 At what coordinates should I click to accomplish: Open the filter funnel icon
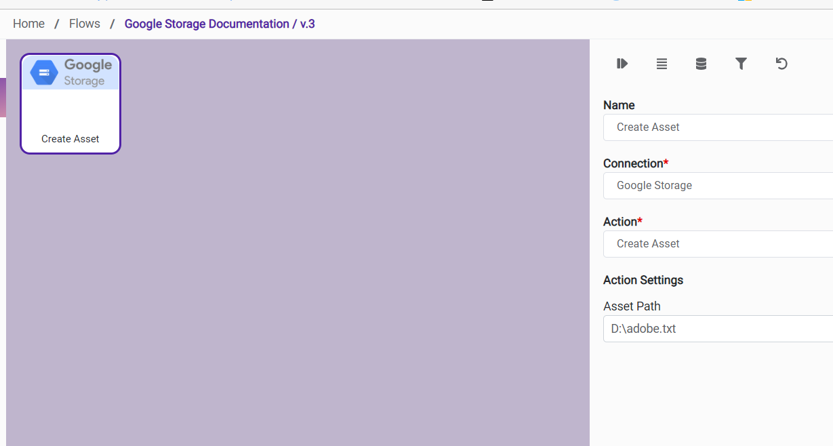[741, 64]
